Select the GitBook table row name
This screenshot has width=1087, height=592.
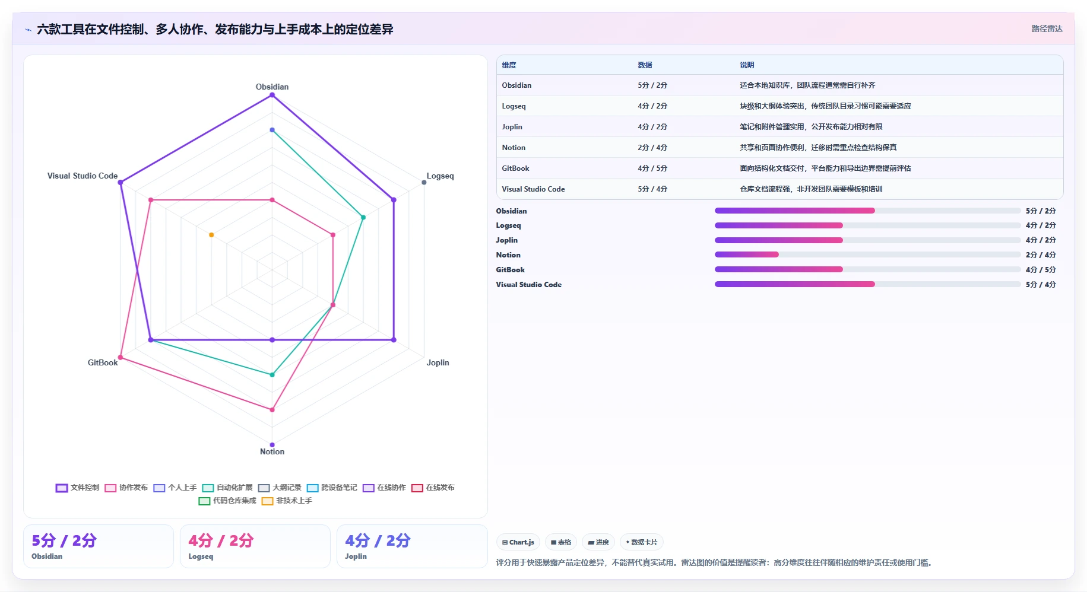point(515,168)
